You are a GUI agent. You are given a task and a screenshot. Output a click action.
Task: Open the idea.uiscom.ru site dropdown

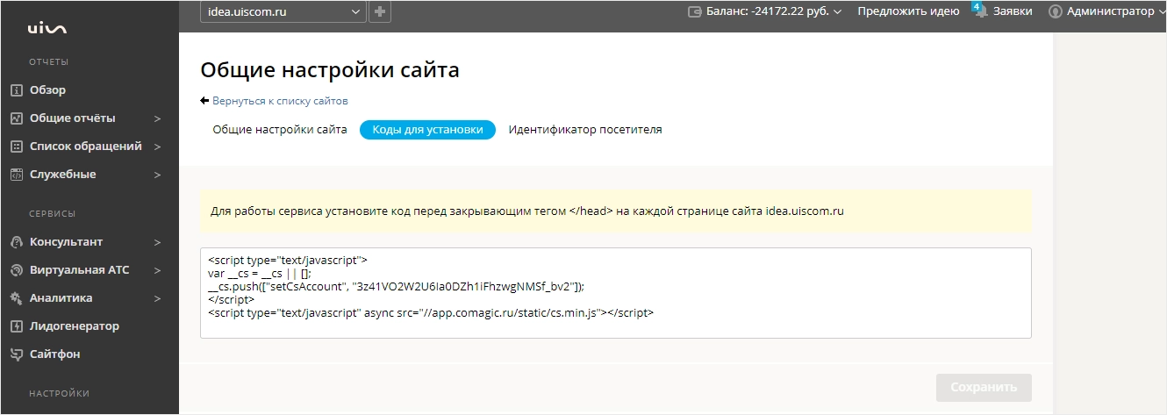[x=283, y=11]
